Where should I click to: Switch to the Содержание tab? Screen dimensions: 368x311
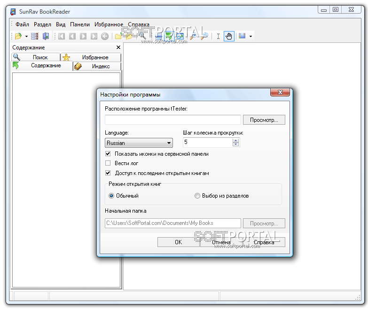(x=42, y=65)
